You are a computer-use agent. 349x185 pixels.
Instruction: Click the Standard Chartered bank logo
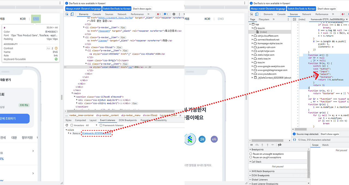190,139
